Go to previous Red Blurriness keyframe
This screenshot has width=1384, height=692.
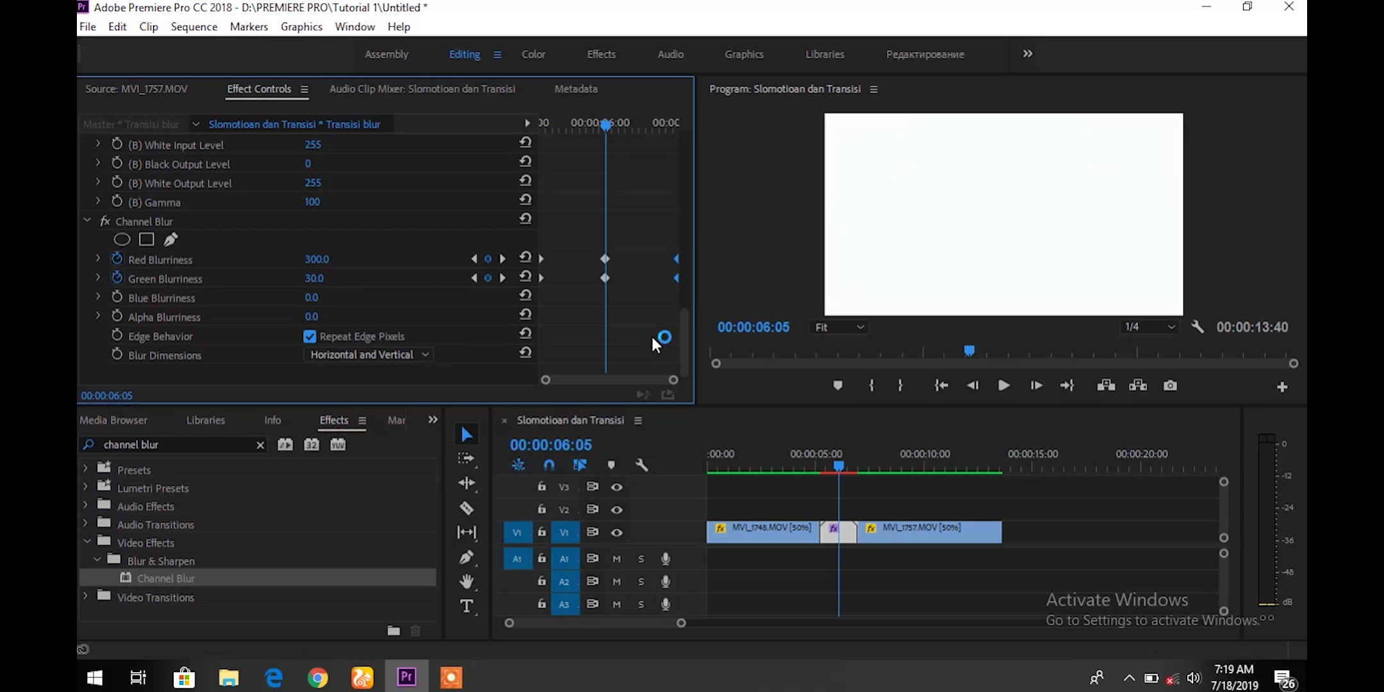point(474,259)
